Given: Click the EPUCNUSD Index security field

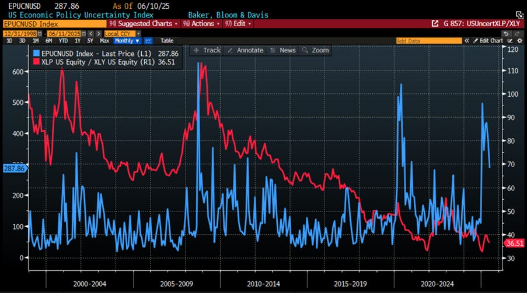Looking at the screenshot, I should (54, 24).
